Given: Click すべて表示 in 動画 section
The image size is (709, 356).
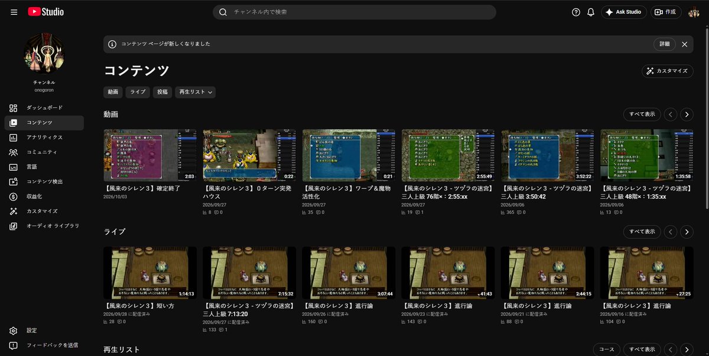Looking at the screenshot, I should [x=642, y=115].
